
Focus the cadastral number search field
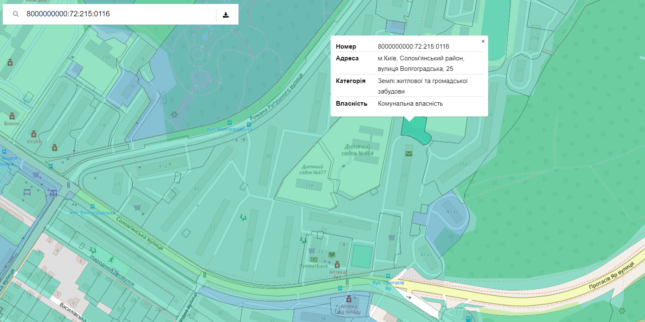pos(118,14)
